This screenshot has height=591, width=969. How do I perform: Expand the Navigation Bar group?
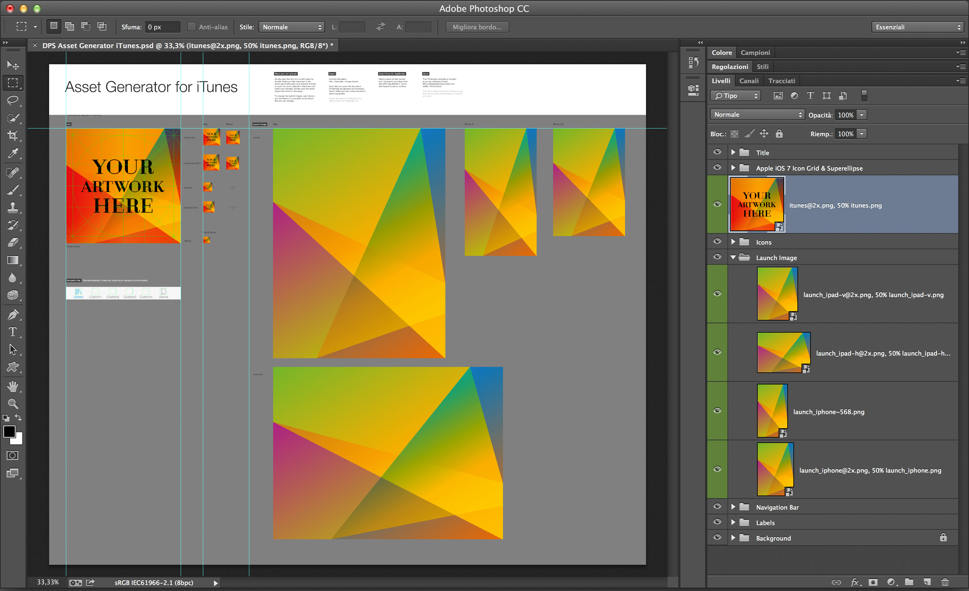[x=733, y=507]
